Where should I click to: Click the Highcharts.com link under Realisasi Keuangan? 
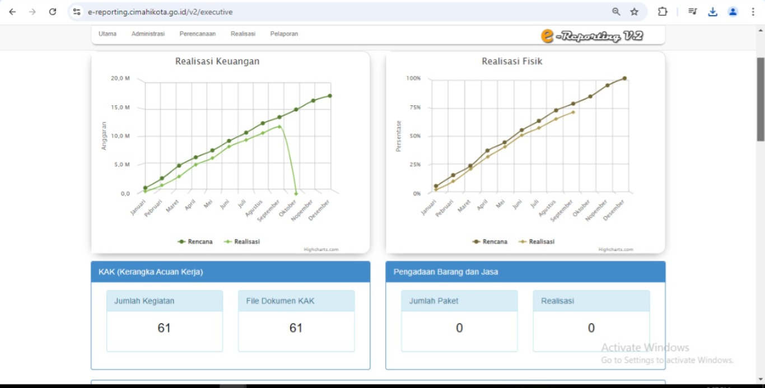tap(321, 250)
